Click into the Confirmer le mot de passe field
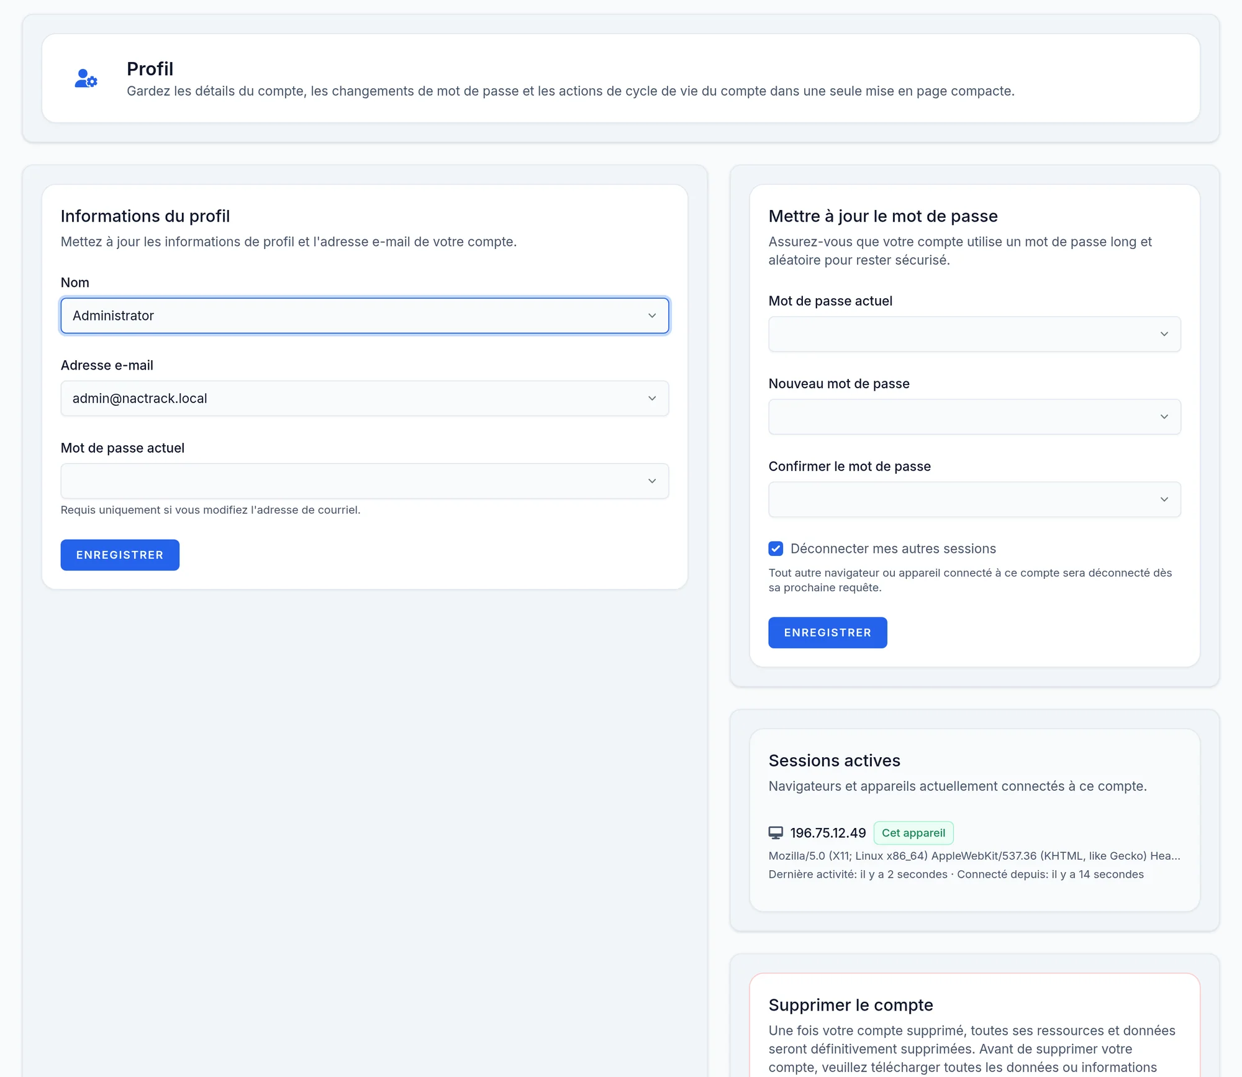The height and width of the screenshot is (1077, 1242). pyautogui.click(x=974, y=499)
